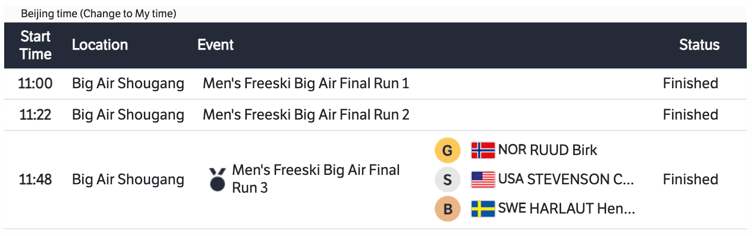Click the 11:48 start time cell
The height and width of the screenshot is (236, 752).
click(x=36, y=180)
